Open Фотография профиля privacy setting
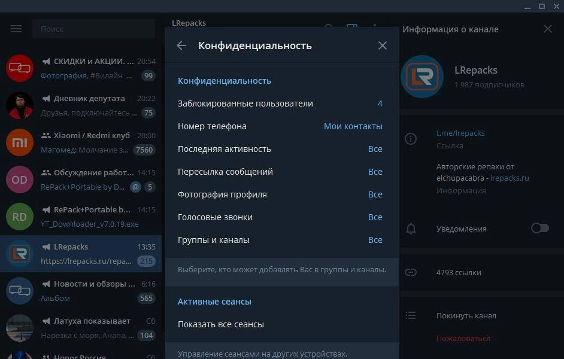This screenshot has width=564, height=359. (x=282, y=194)
